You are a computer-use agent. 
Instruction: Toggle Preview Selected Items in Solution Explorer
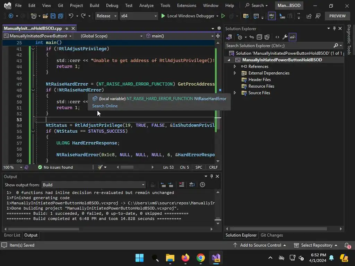(293, 37)
